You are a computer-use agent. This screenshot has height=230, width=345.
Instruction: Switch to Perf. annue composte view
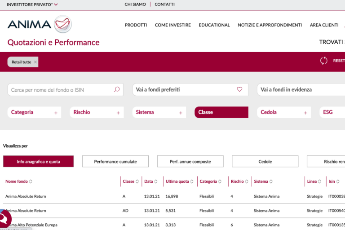tap(190, 161)
